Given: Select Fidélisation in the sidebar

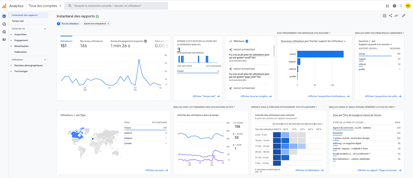Looking at the screenshot, I should click(21, 52).
